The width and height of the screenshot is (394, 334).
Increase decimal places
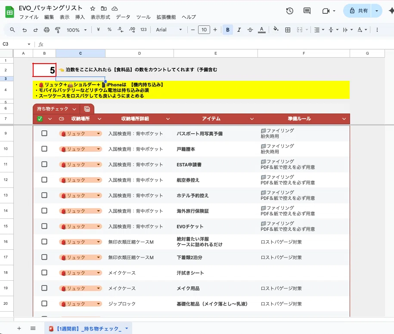(x=132, y=30)
